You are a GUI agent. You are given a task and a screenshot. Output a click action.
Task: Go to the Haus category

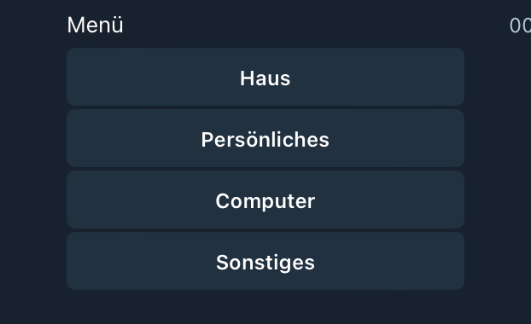265,77
